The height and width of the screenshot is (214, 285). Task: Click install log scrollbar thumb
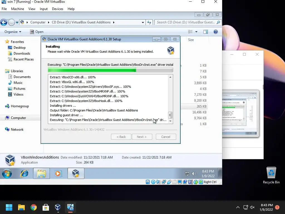pos(170,115)
